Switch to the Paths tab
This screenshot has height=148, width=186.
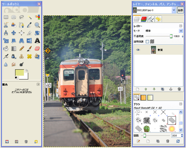151,19
